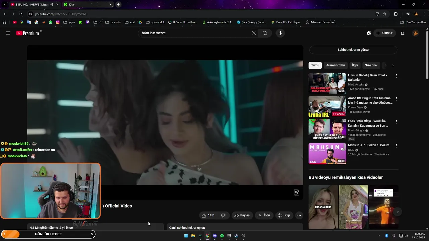Open the apps grid in bookmarks bar
Image resolution: width=429 pixels, height=241 pixels.
(x=4, y=22)
